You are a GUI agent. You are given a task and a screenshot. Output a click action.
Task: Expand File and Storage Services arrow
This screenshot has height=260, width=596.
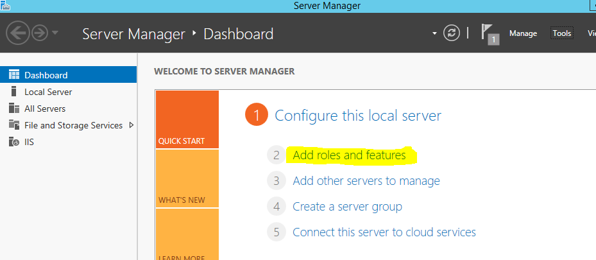click(x=132, y=125)
